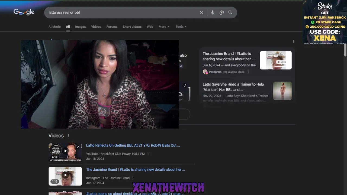The image size is (347, 195).
Task: Open three-dot options next to Instagram · The Jasmine Brand card
Action: 248,72
